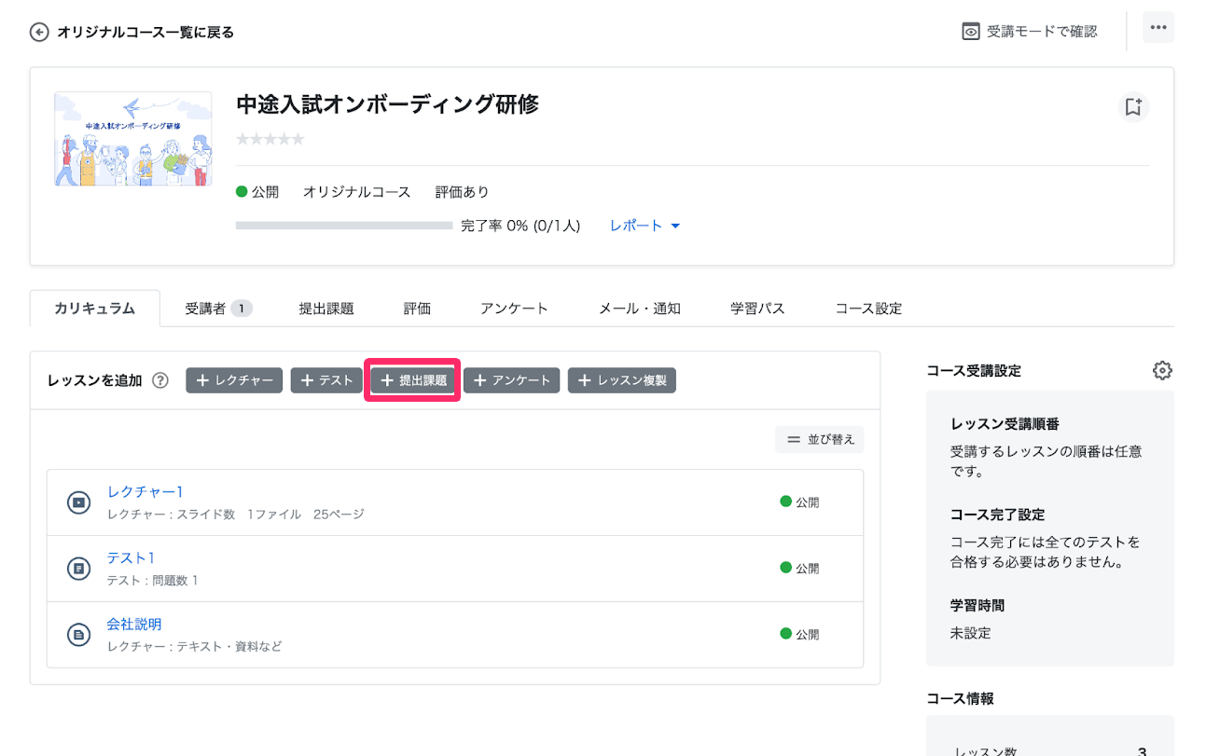Click the コース情報 heading
The width and height of the screenshot is (1206, 756).
(960, 698)
